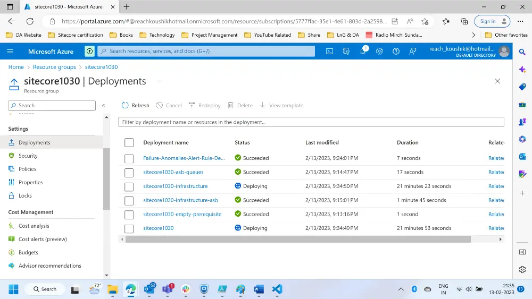The height and width of the screenshot is (299, 532).
Task: Click the Redeploy toolbar button
Action: 205,105
